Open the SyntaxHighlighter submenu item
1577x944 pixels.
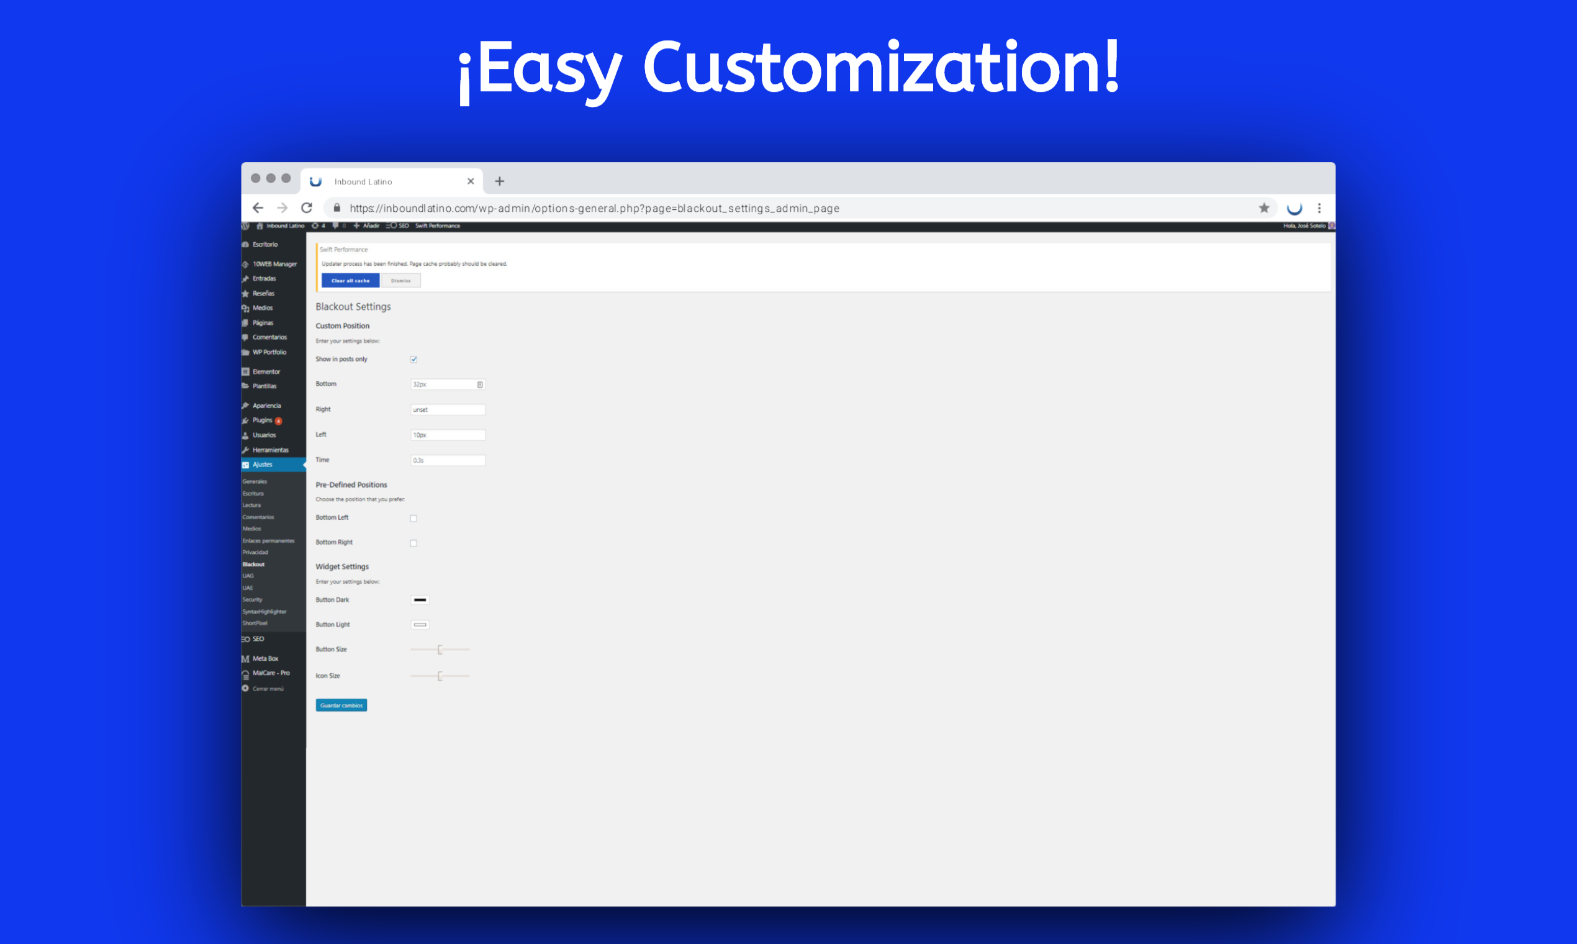264,611
